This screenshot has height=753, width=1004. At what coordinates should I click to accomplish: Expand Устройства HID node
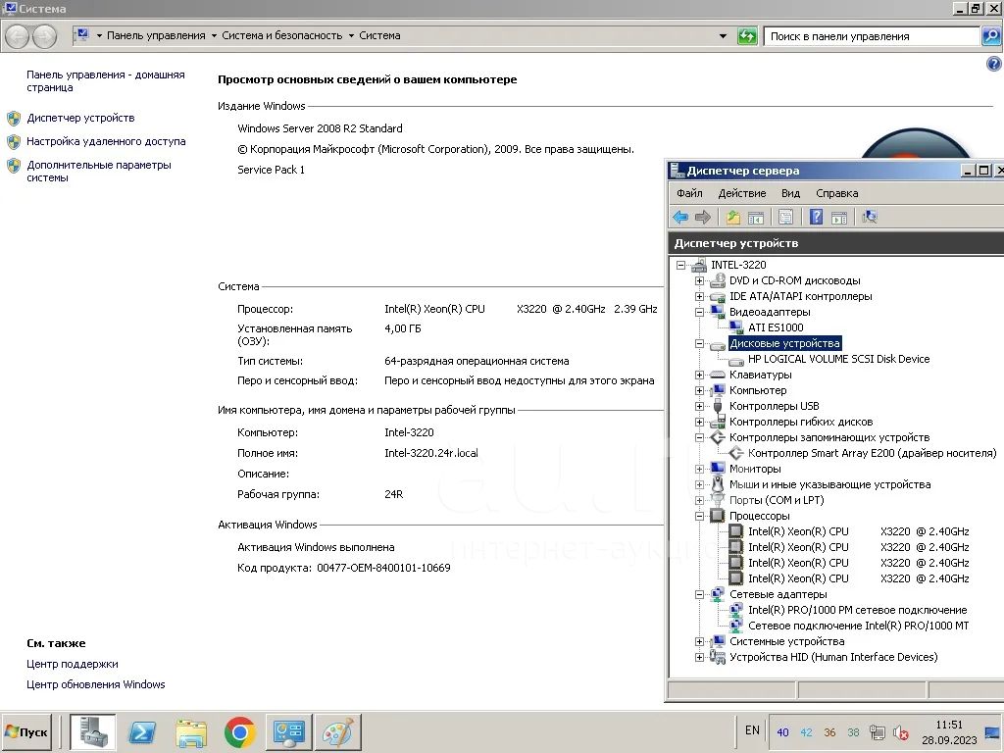pos(700,657)
